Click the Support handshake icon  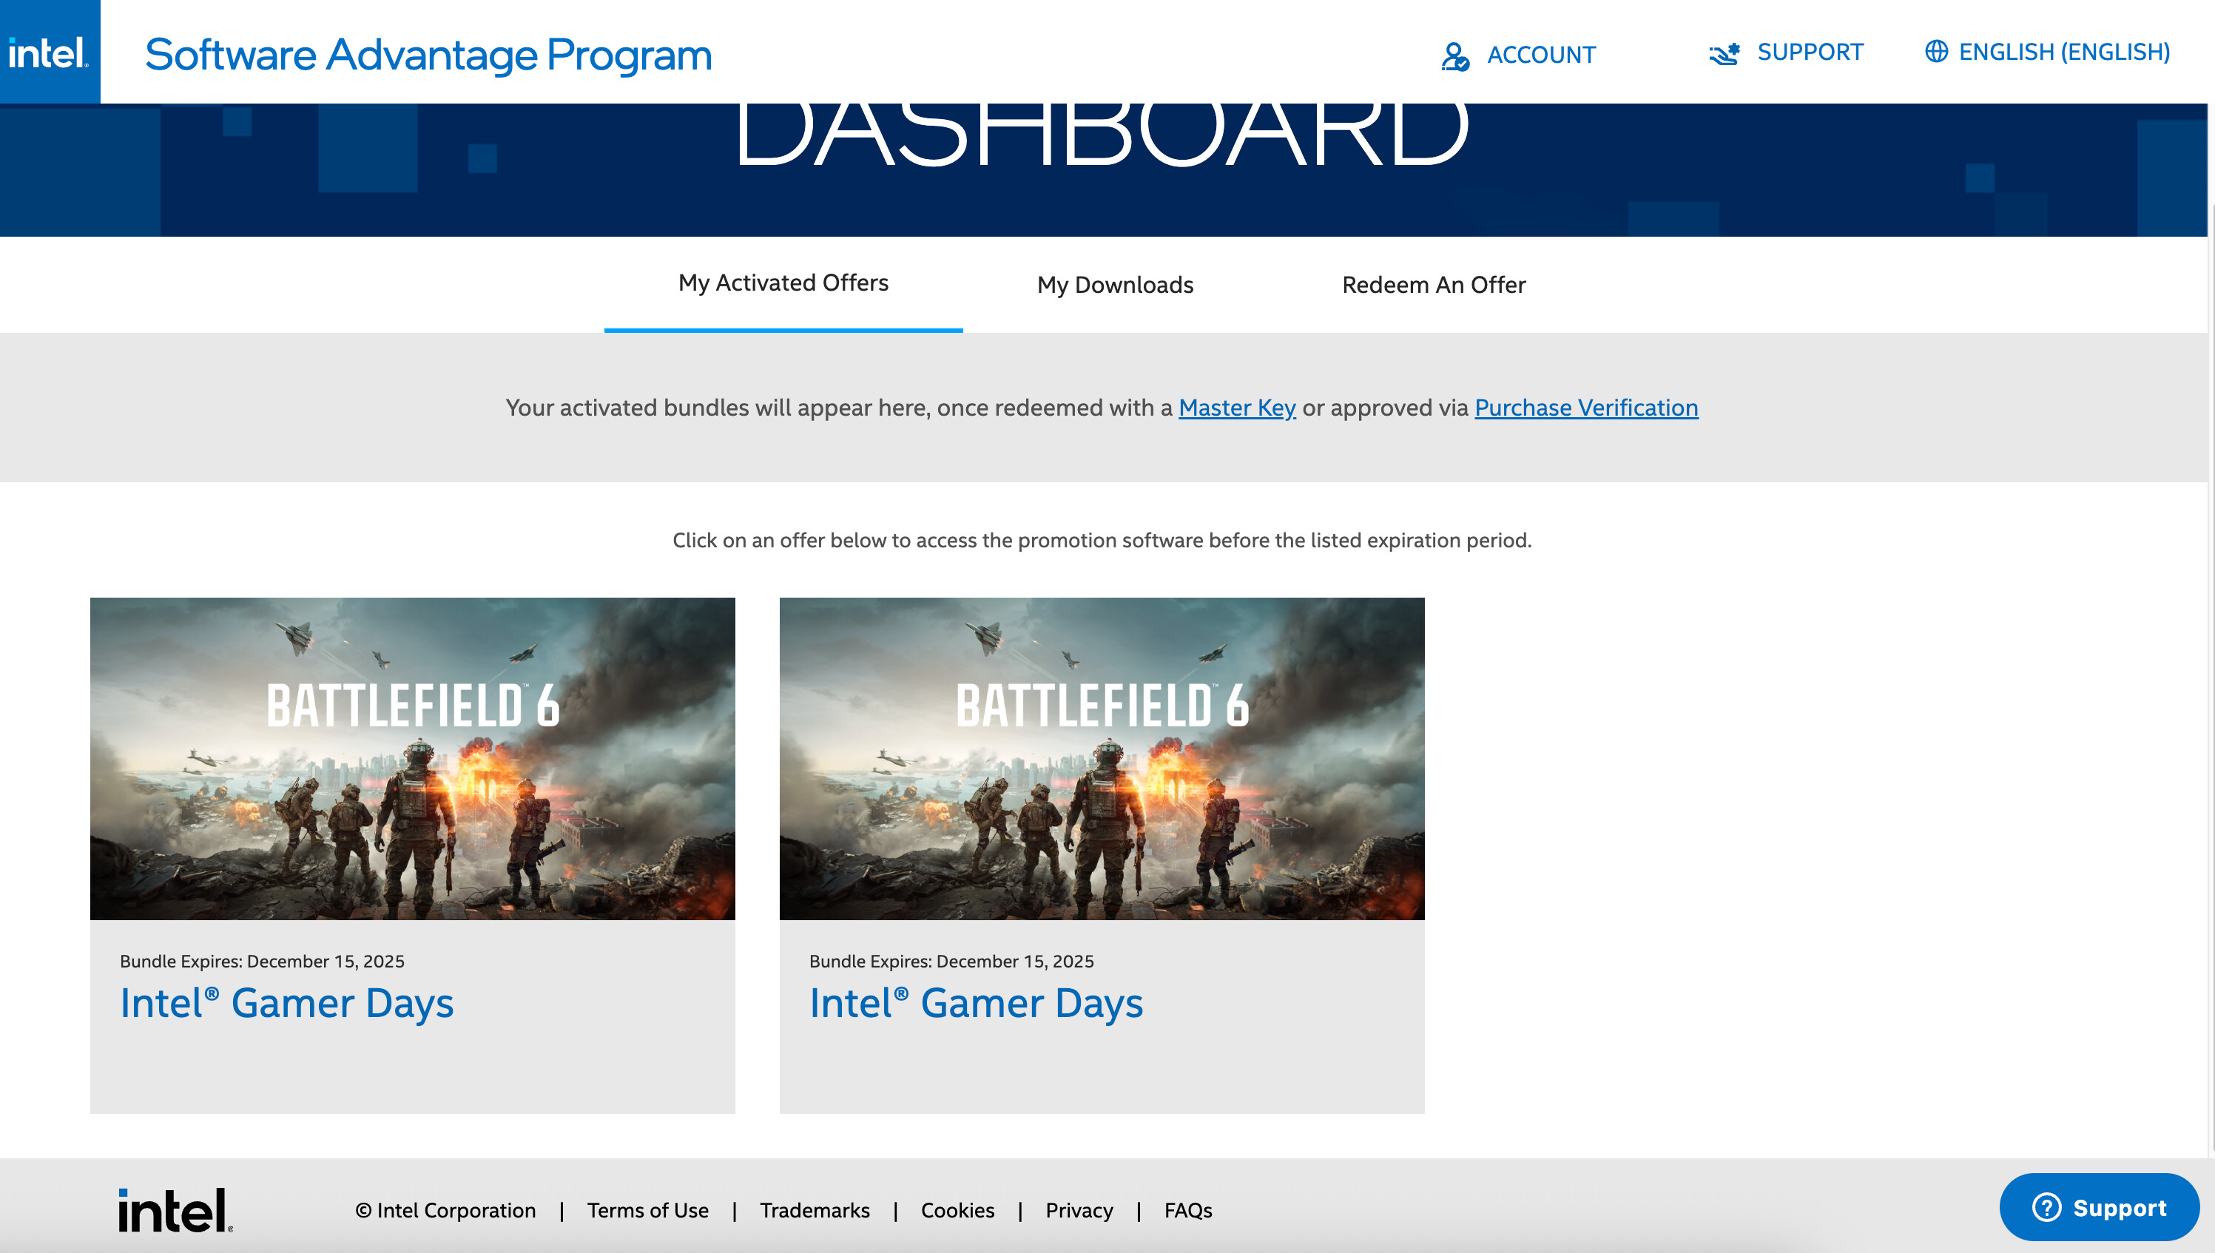coord(1724,53)
